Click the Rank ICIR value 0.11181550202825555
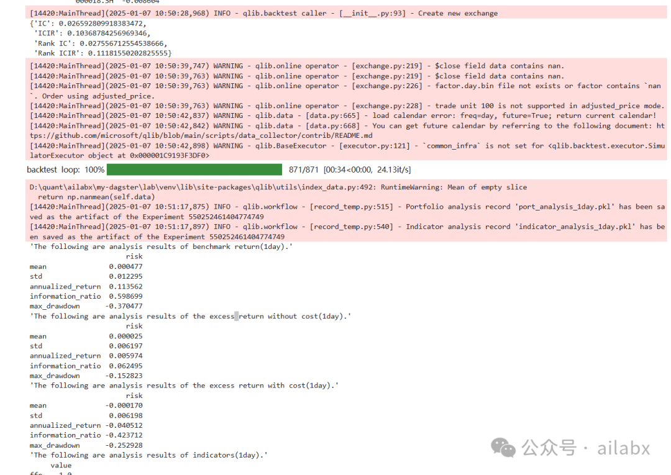 pyautogui.click(x=127, y=53)
